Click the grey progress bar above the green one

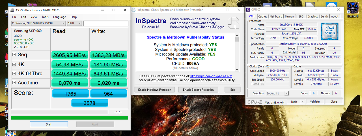[x=59, y=112]
